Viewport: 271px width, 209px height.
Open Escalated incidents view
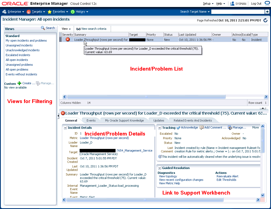[x=18, y=55]
